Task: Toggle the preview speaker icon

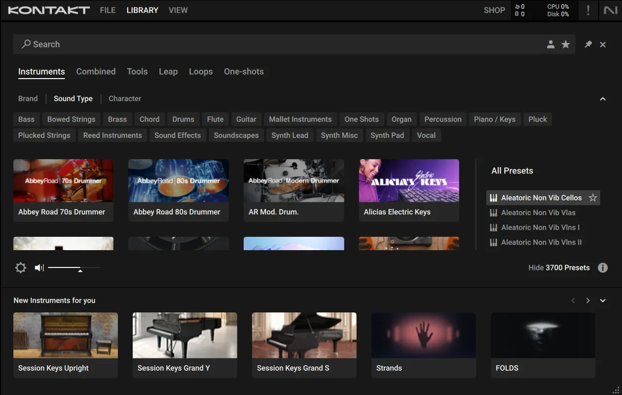Action: [39, 268]
